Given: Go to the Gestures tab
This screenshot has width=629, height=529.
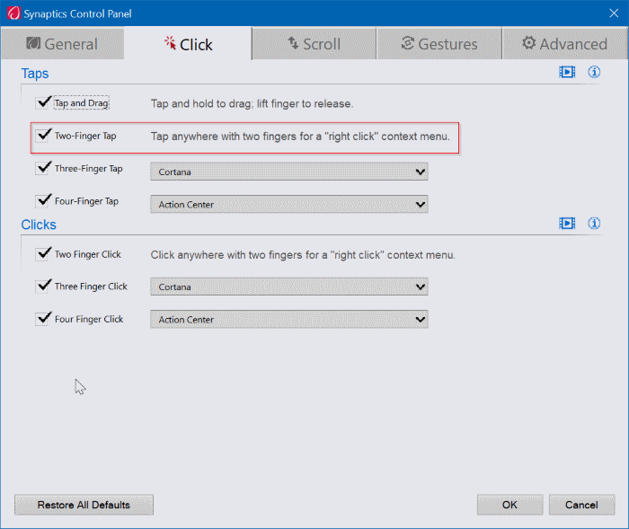Looking at the screenshot, I should [x=439, y=44].
